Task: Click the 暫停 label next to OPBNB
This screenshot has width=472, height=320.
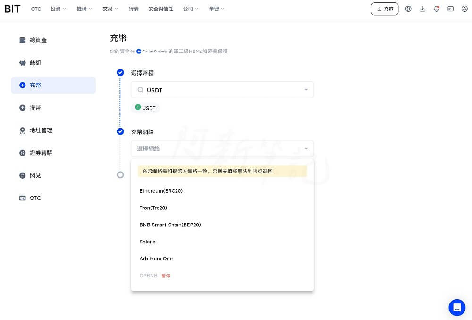Action: tap(166, 276)
